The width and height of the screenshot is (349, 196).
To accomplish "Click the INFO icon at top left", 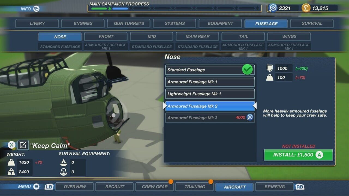I will pyautogui.click(x=37, y=9).
